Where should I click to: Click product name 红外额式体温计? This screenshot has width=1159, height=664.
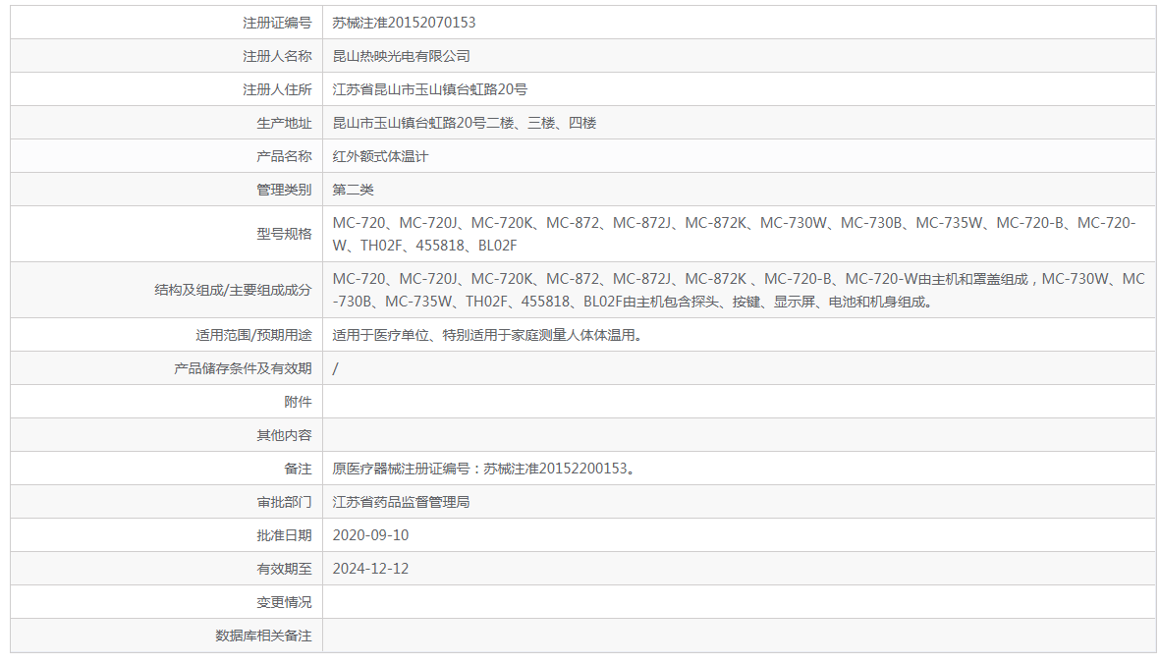pyautogui.click(x=380, y=156)
